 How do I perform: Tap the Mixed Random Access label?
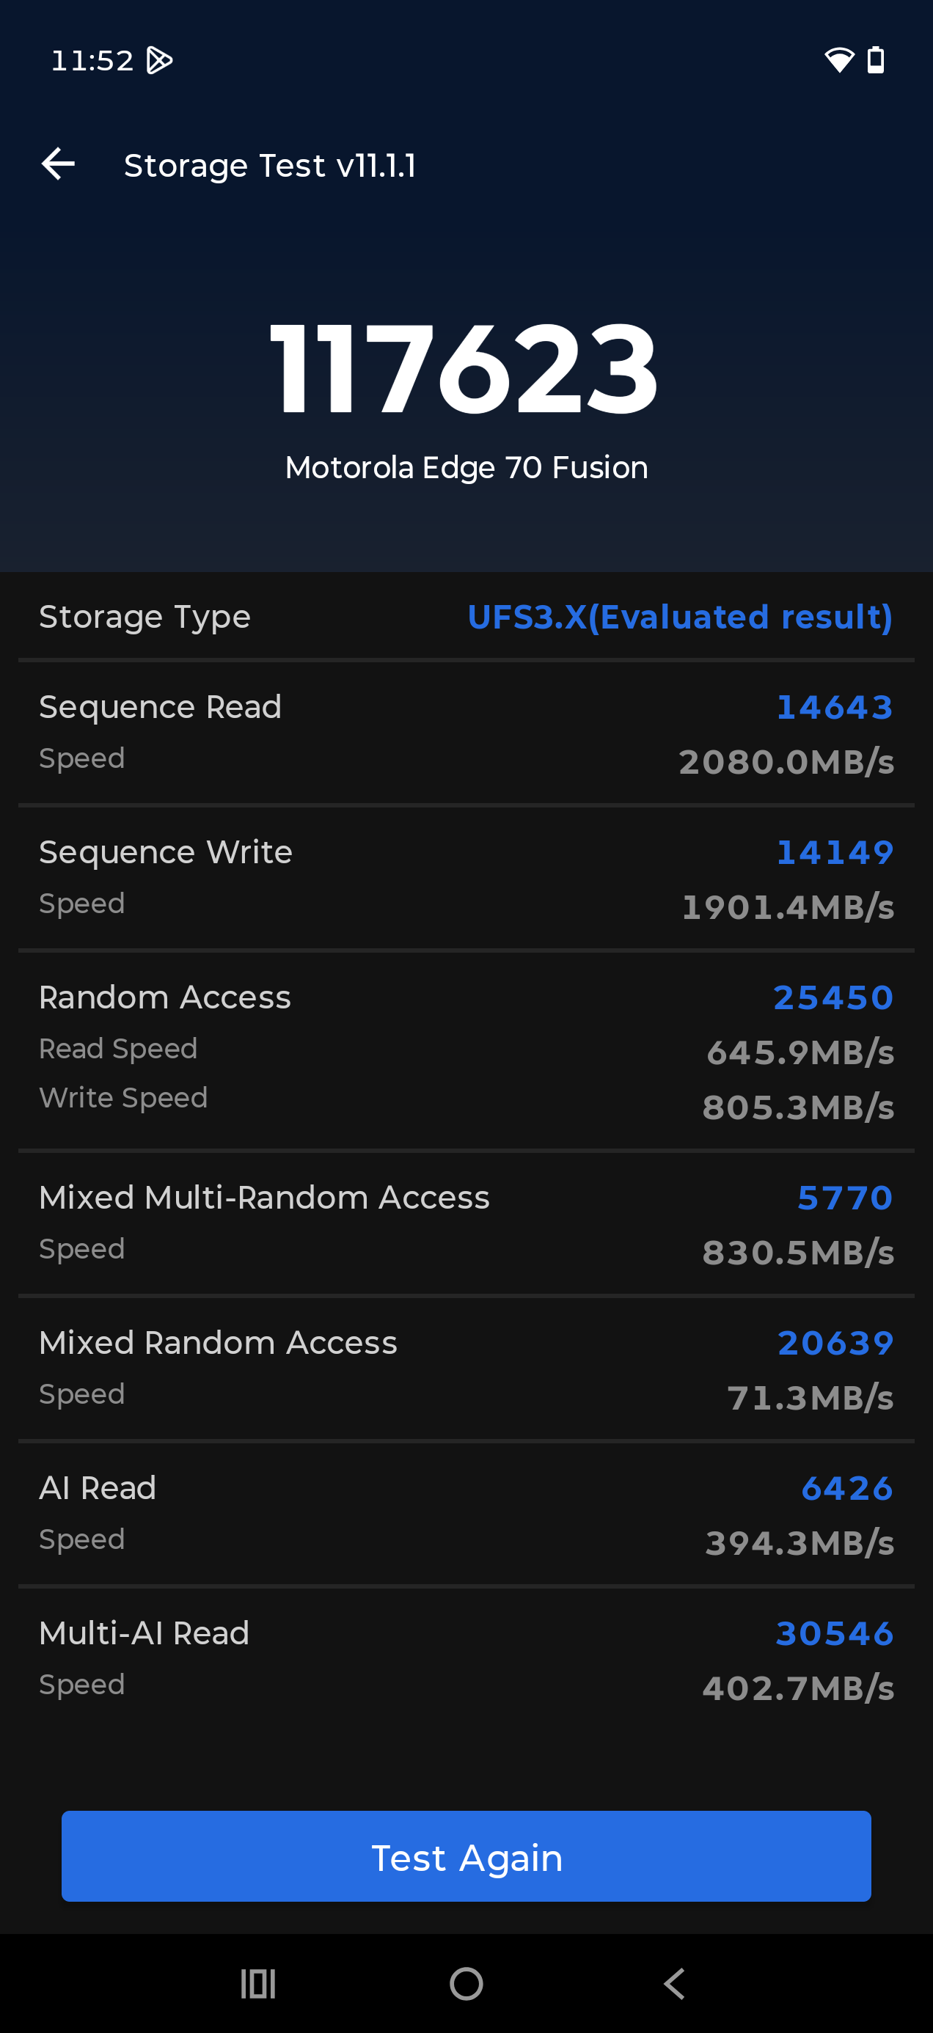tap(218, 1342)
